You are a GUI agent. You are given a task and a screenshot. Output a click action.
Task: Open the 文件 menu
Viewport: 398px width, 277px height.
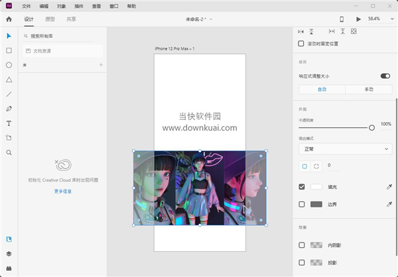(x=26, y=6)
